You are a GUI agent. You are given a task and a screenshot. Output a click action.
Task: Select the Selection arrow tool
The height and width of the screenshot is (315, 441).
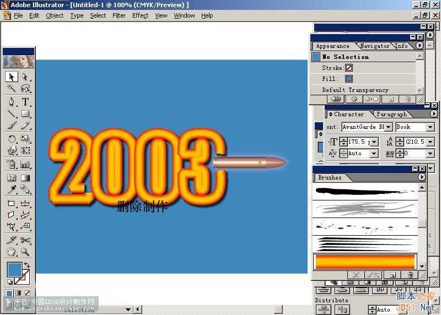[x=12, y=77]
